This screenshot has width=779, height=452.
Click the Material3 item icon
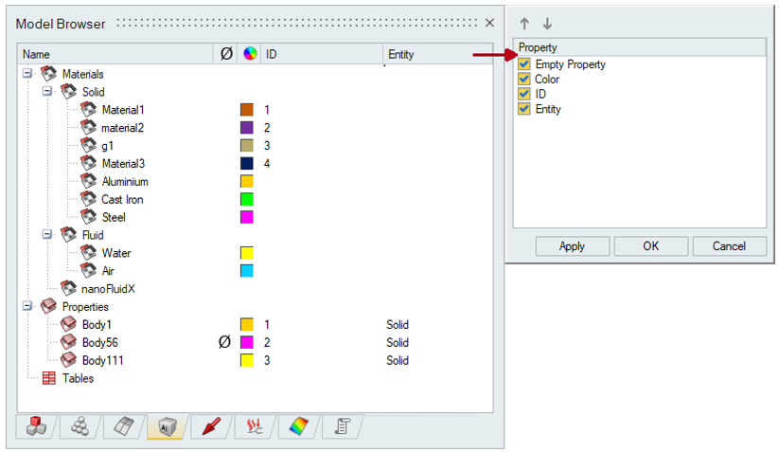(88, 163)
